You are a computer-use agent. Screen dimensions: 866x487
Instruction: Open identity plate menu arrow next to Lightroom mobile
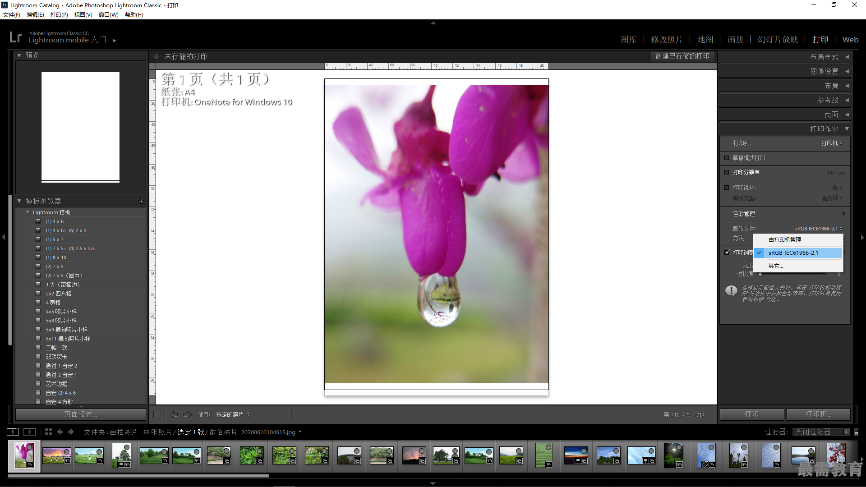tap(115, 41)
